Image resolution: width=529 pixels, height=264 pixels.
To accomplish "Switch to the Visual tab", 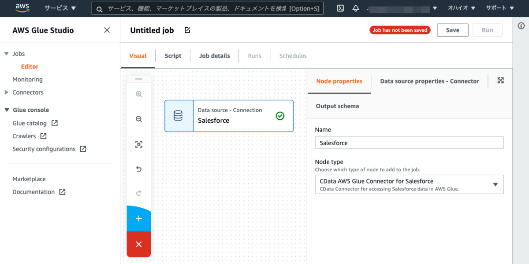I will (x=138, y=56).
